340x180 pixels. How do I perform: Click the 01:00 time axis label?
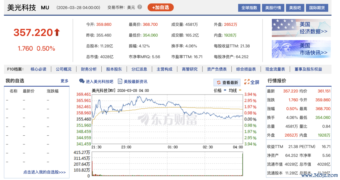coord(173,147)
